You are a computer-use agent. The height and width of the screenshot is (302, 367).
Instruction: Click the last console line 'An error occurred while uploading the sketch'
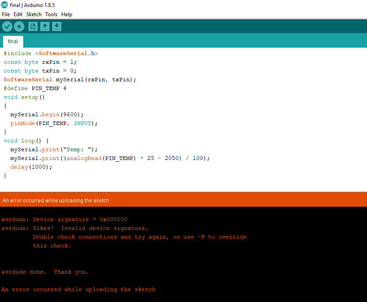tap(78, 290)
